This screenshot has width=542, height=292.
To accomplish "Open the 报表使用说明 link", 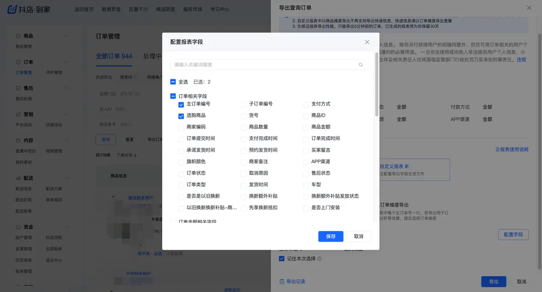I will pos(512,149).
